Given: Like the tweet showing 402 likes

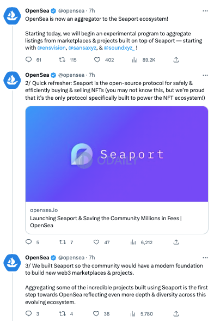Looking at the screenshot, I should [x=97, y=60].
